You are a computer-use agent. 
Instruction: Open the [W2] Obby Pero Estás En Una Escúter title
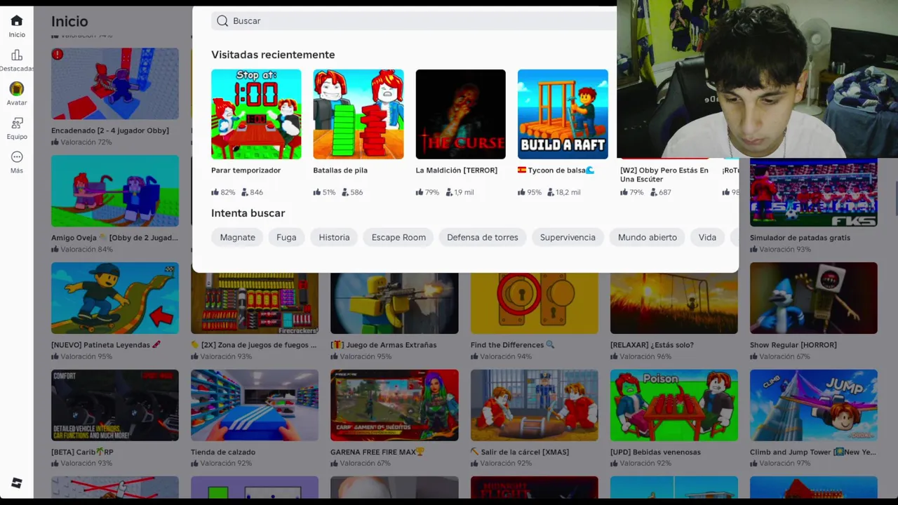pos(664,175)
